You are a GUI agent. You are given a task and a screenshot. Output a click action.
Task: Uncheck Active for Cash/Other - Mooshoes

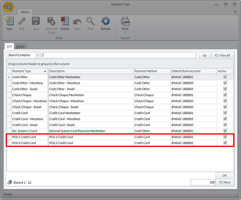click(x=225, y=83)
